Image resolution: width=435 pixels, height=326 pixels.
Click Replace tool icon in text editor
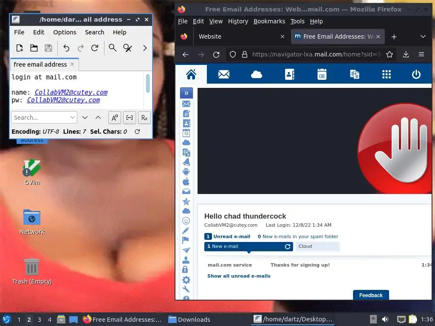point(127,48)
